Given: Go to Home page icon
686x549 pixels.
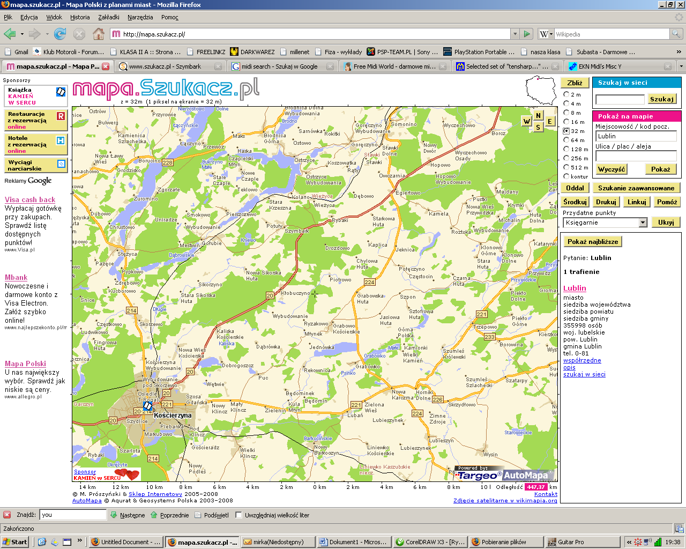Looking at the screenshot, I should point(99,34).
